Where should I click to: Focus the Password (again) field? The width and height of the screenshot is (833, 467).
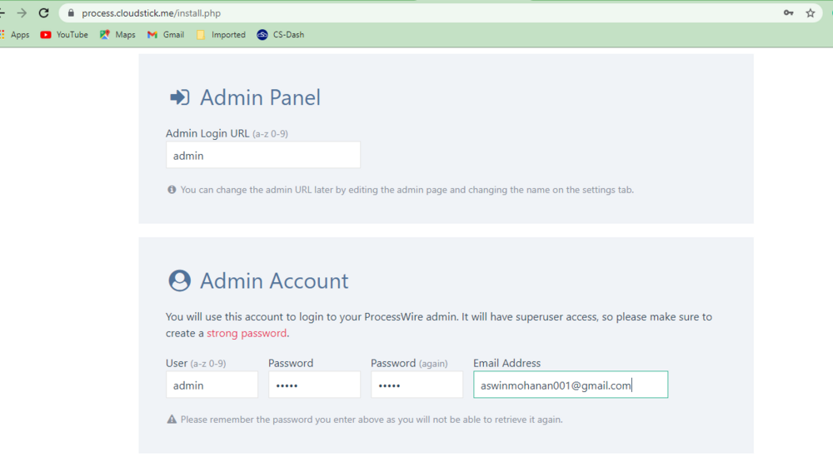pyautogui.click(x=416, y=385)
